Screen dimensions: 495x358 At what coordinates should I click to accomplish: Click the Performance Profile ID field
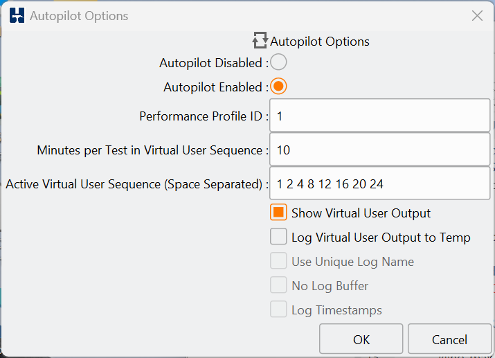coord(380,115)
